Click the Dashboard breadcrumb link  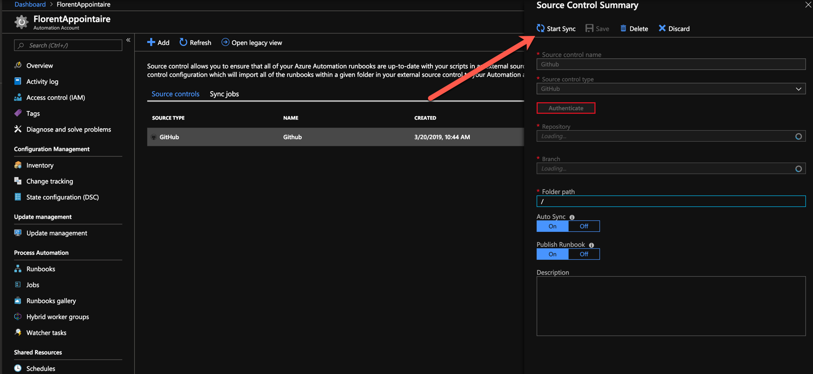[30, 4]
